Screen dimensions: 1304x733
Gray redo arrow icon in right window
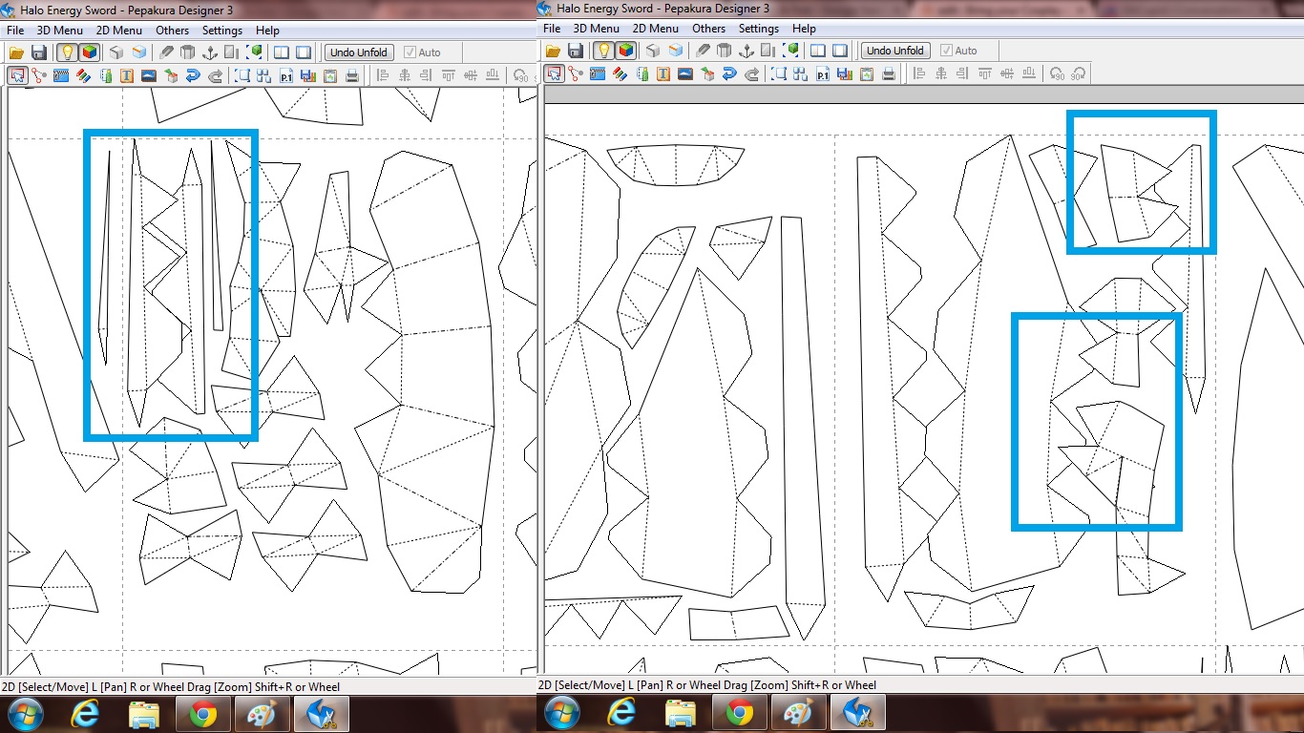coord(751,73)
